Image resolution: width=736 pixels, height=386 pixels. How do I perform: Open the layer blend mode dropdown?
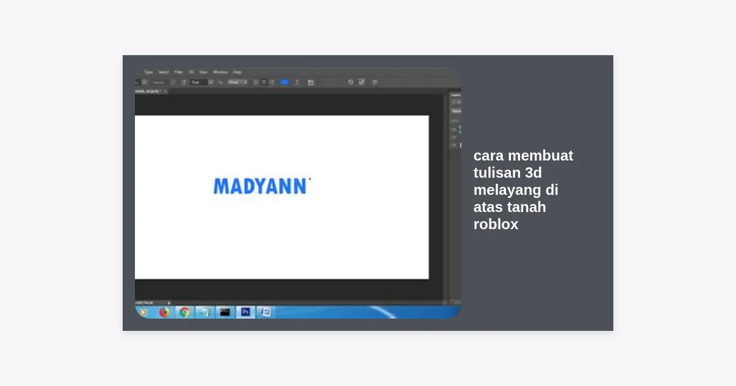(456, 111)
